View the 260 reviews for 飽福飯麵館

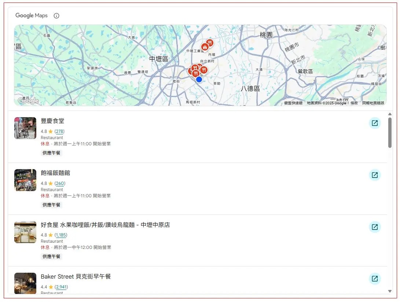(59, 183)
